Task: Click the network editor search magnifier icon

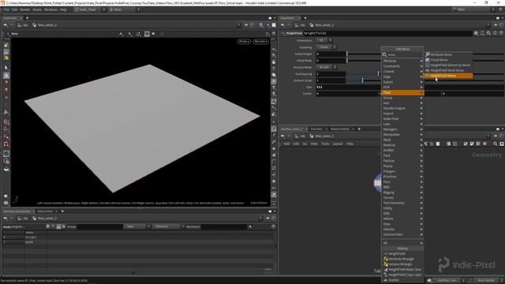Action: 496,144
